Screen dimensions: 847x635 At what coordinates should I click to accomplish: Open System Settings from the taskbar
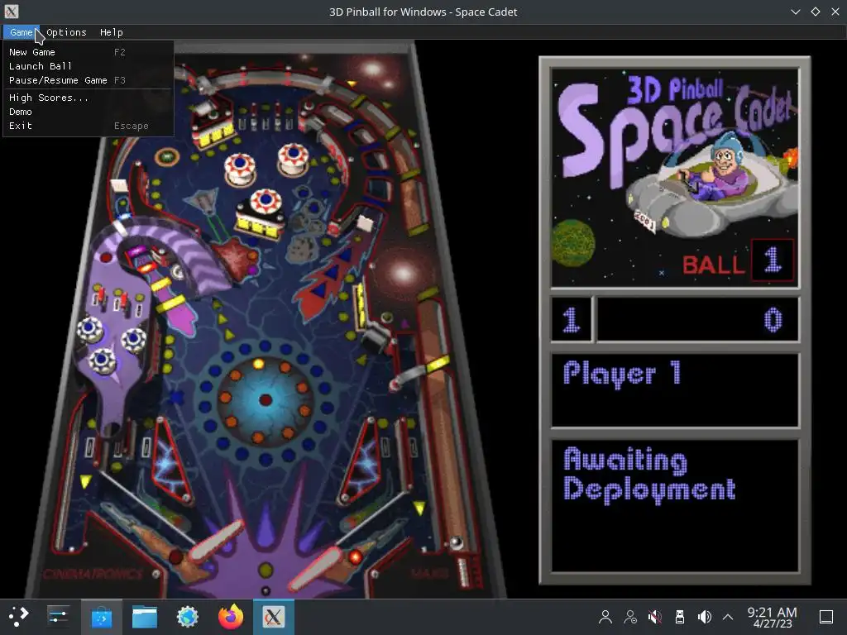point(58,617)
